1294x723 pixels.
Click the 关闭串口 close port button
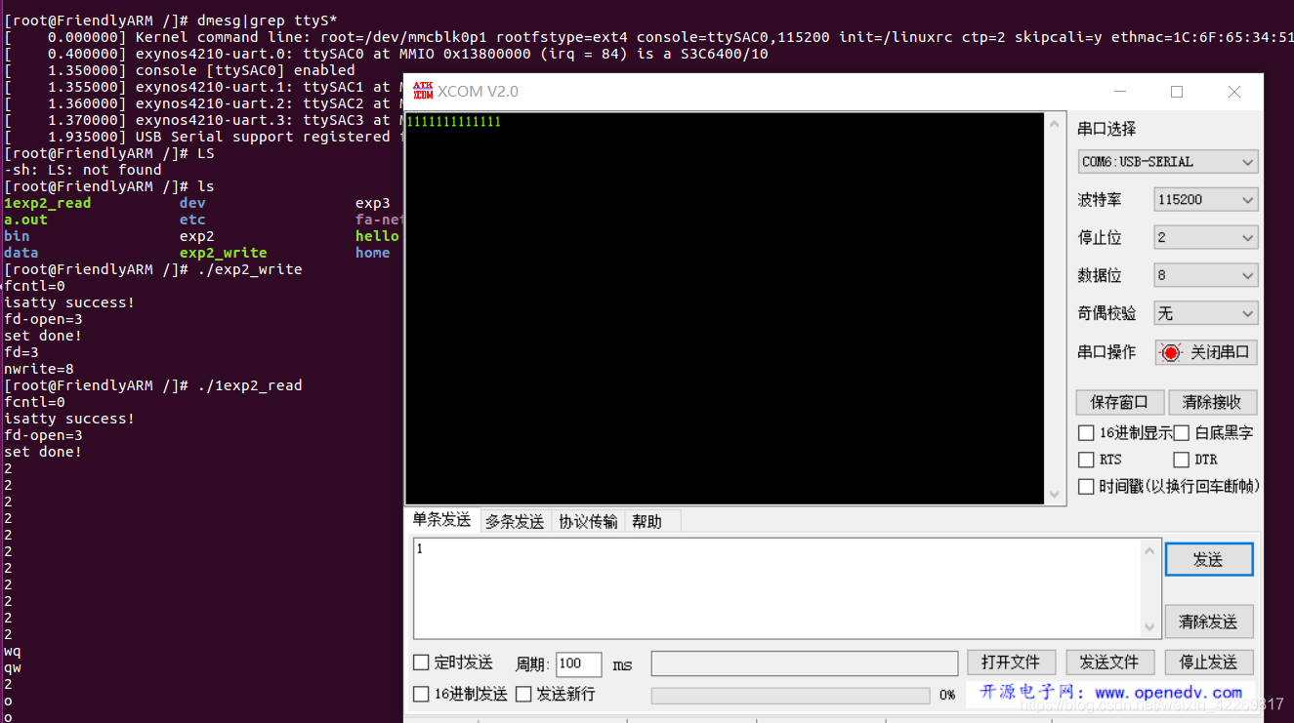pyautogui.click(x=1206, y=352)
